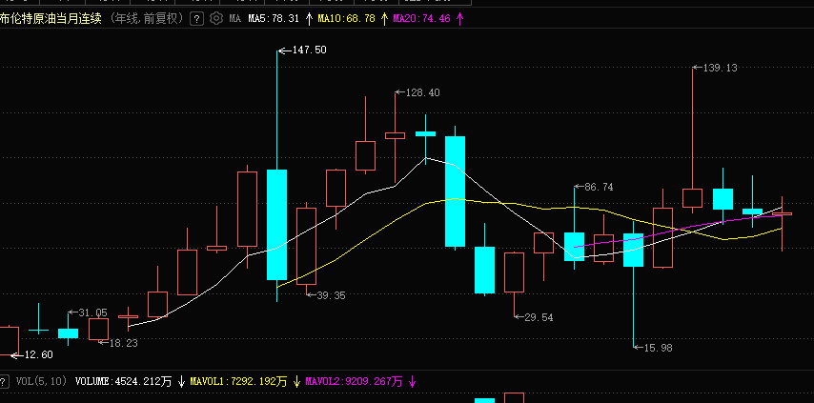Select the MA5:78.31 value label
This screenshot has width=814, height=403.
[274, 18]
